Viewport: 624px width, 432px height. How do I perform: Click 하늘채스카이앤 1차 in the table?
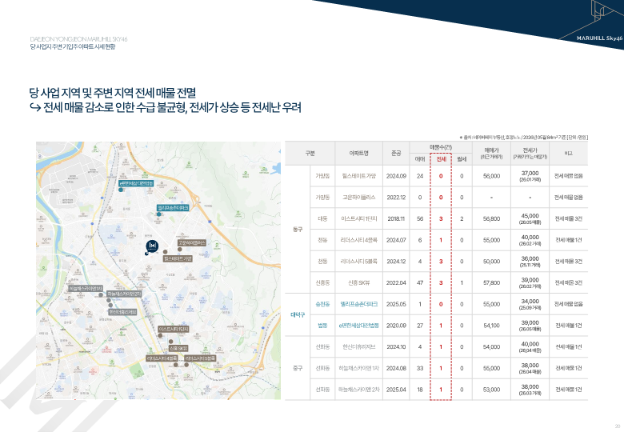pos(359,368)
